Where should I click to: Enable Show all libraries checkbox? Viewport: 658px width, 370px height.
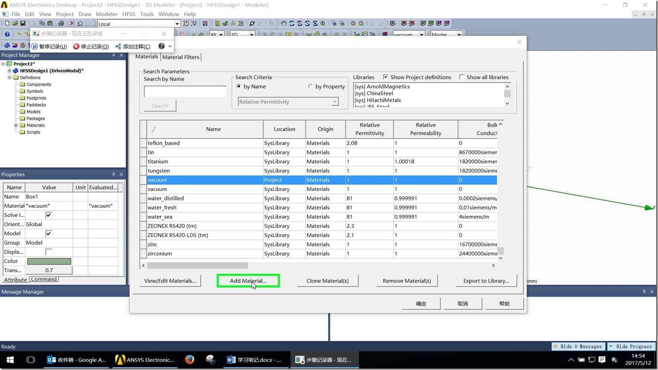pyautogui.click(x=462, y=77)
